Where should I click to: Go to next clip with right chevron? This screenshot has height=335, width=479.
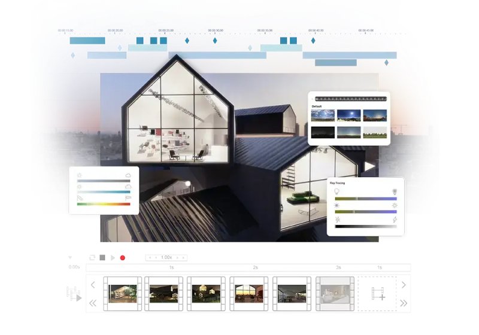(x=404, y=285)
